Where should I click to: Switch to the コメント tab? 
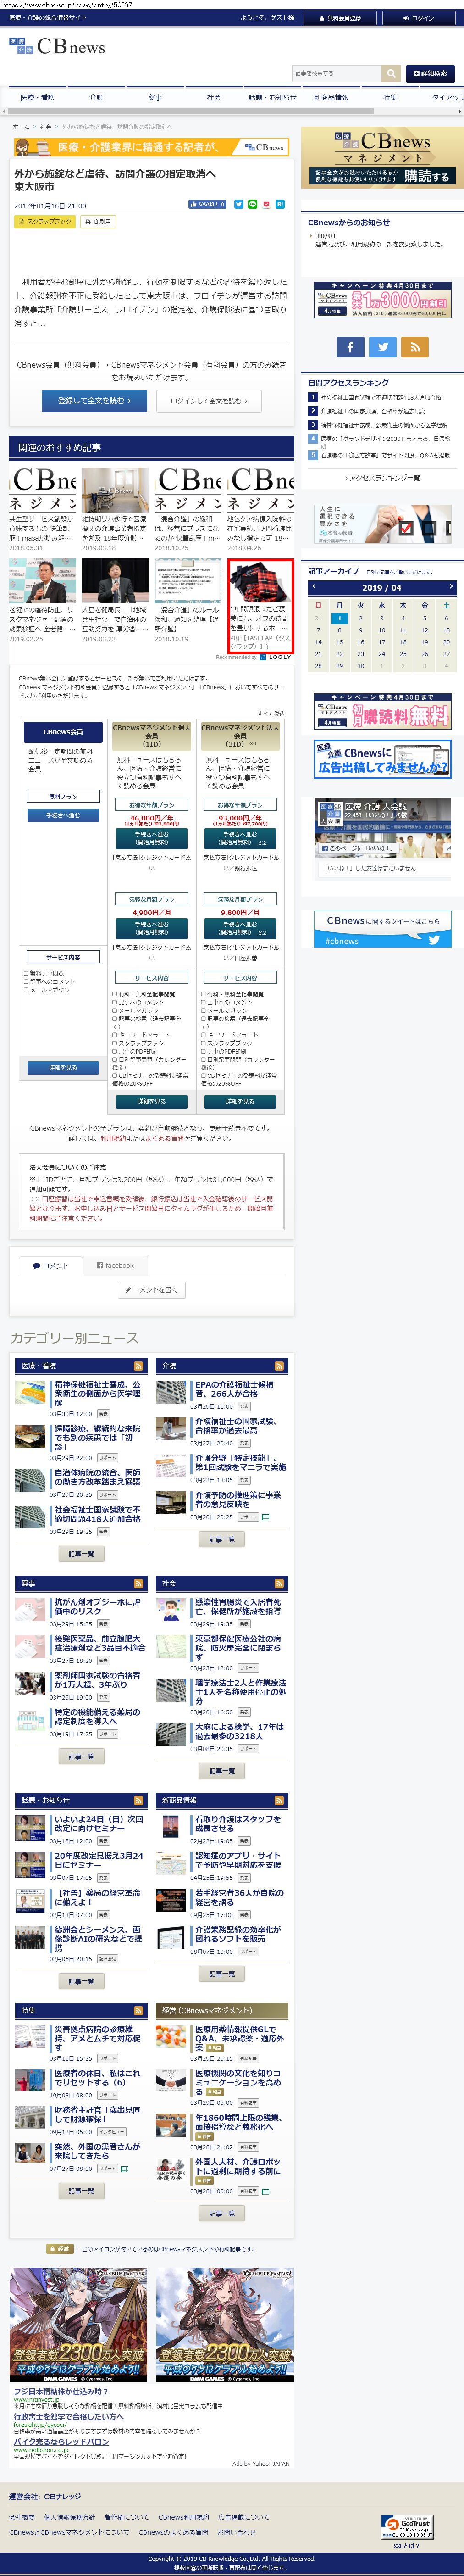(x=50, y=1266)
